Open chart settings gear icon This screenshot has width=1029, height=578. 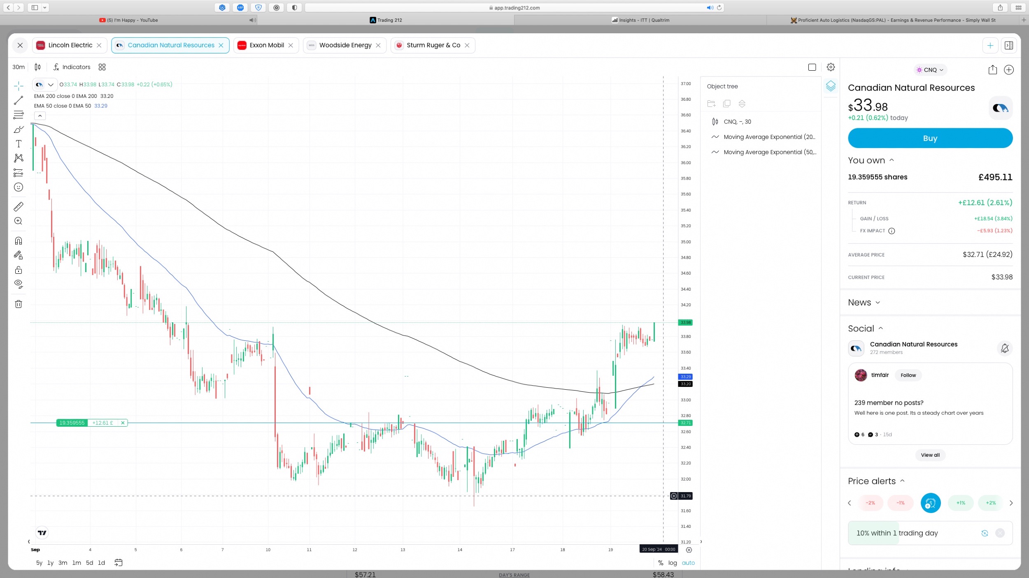pyautogui.click(x=831, y=67)
